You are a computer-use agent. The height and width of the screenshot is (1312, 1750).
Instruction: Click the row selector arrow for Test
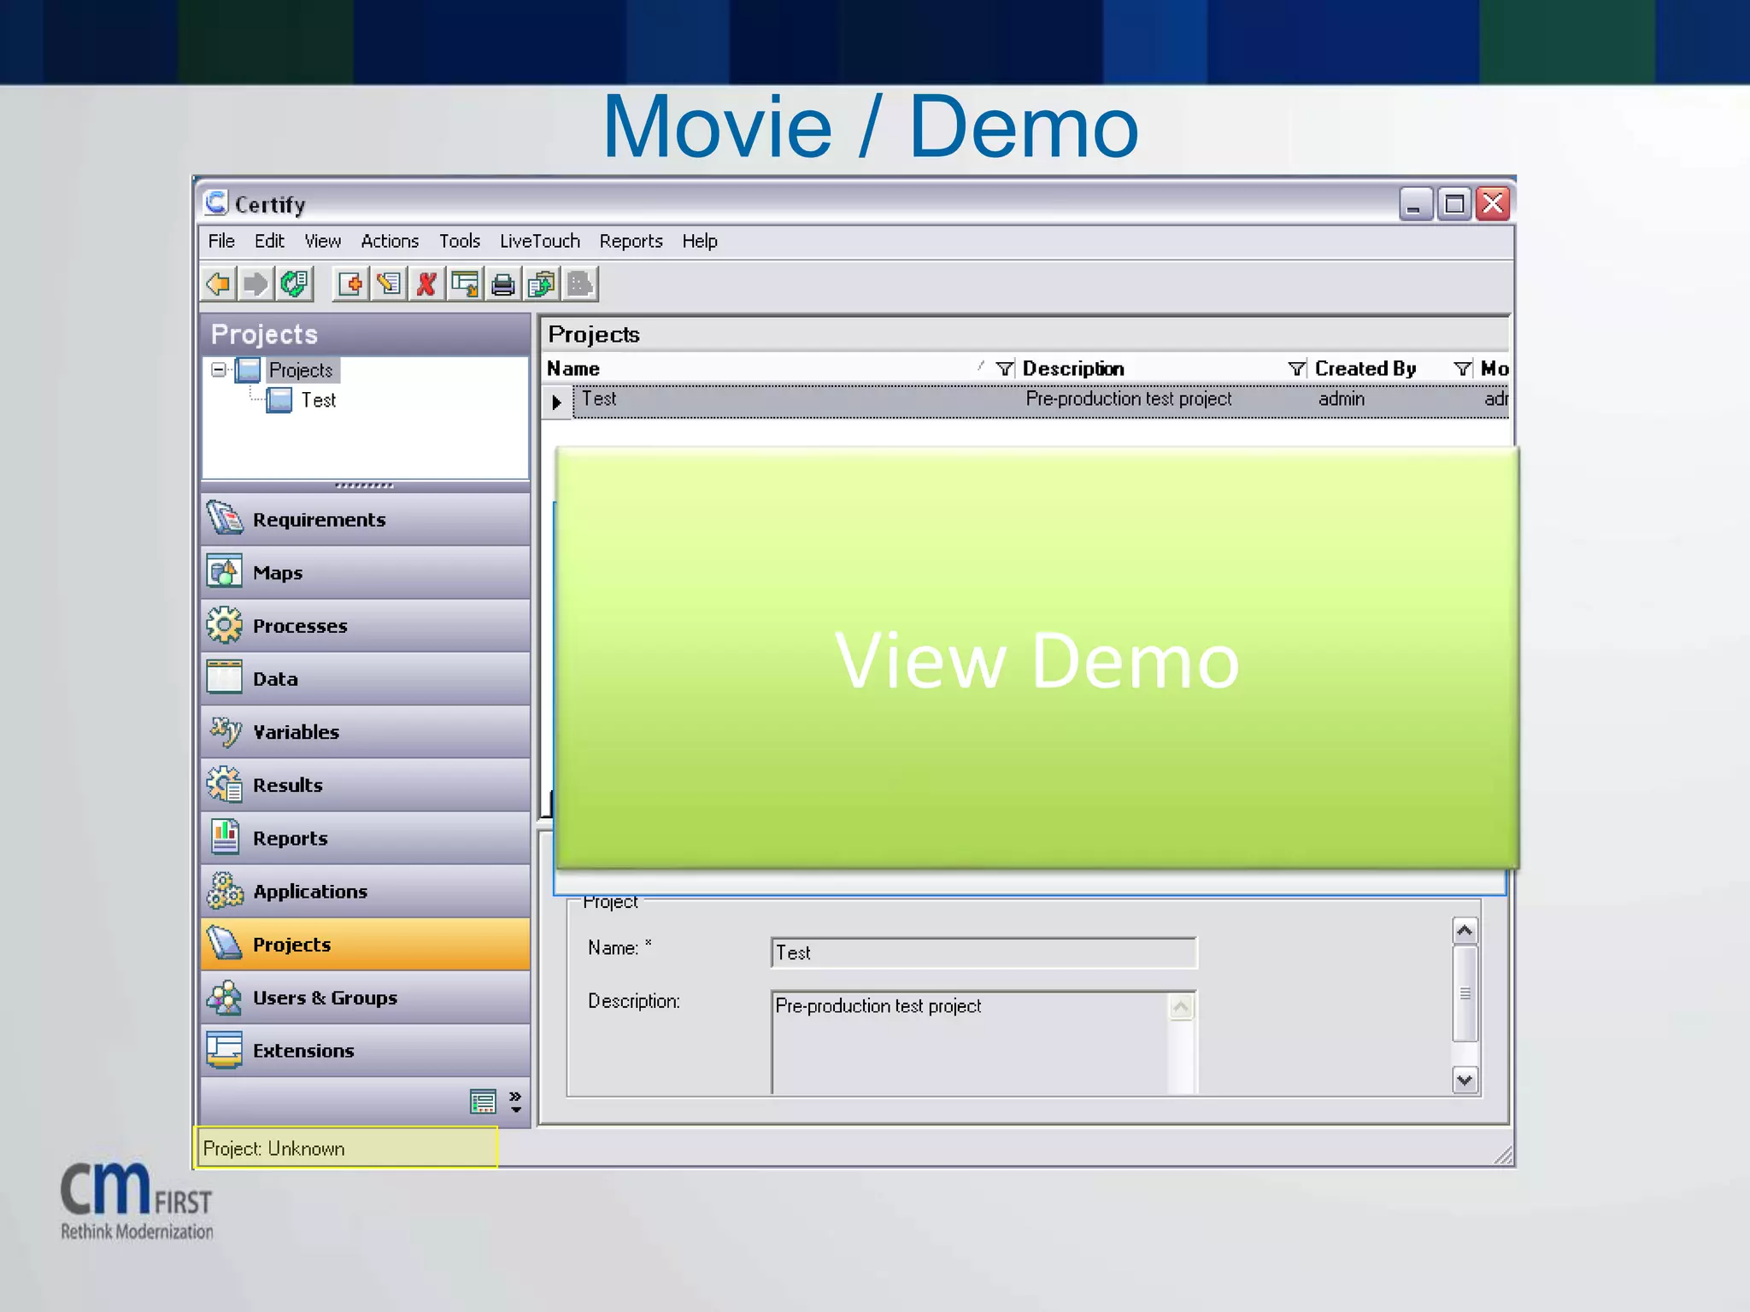[x=556, y=401]
